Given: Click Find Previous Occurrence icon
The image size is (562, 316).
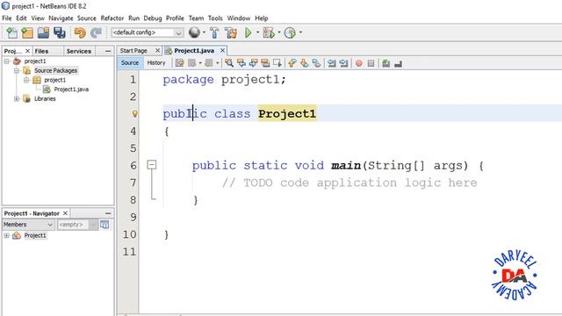Looking at the screenshot, I should (241, 63).
